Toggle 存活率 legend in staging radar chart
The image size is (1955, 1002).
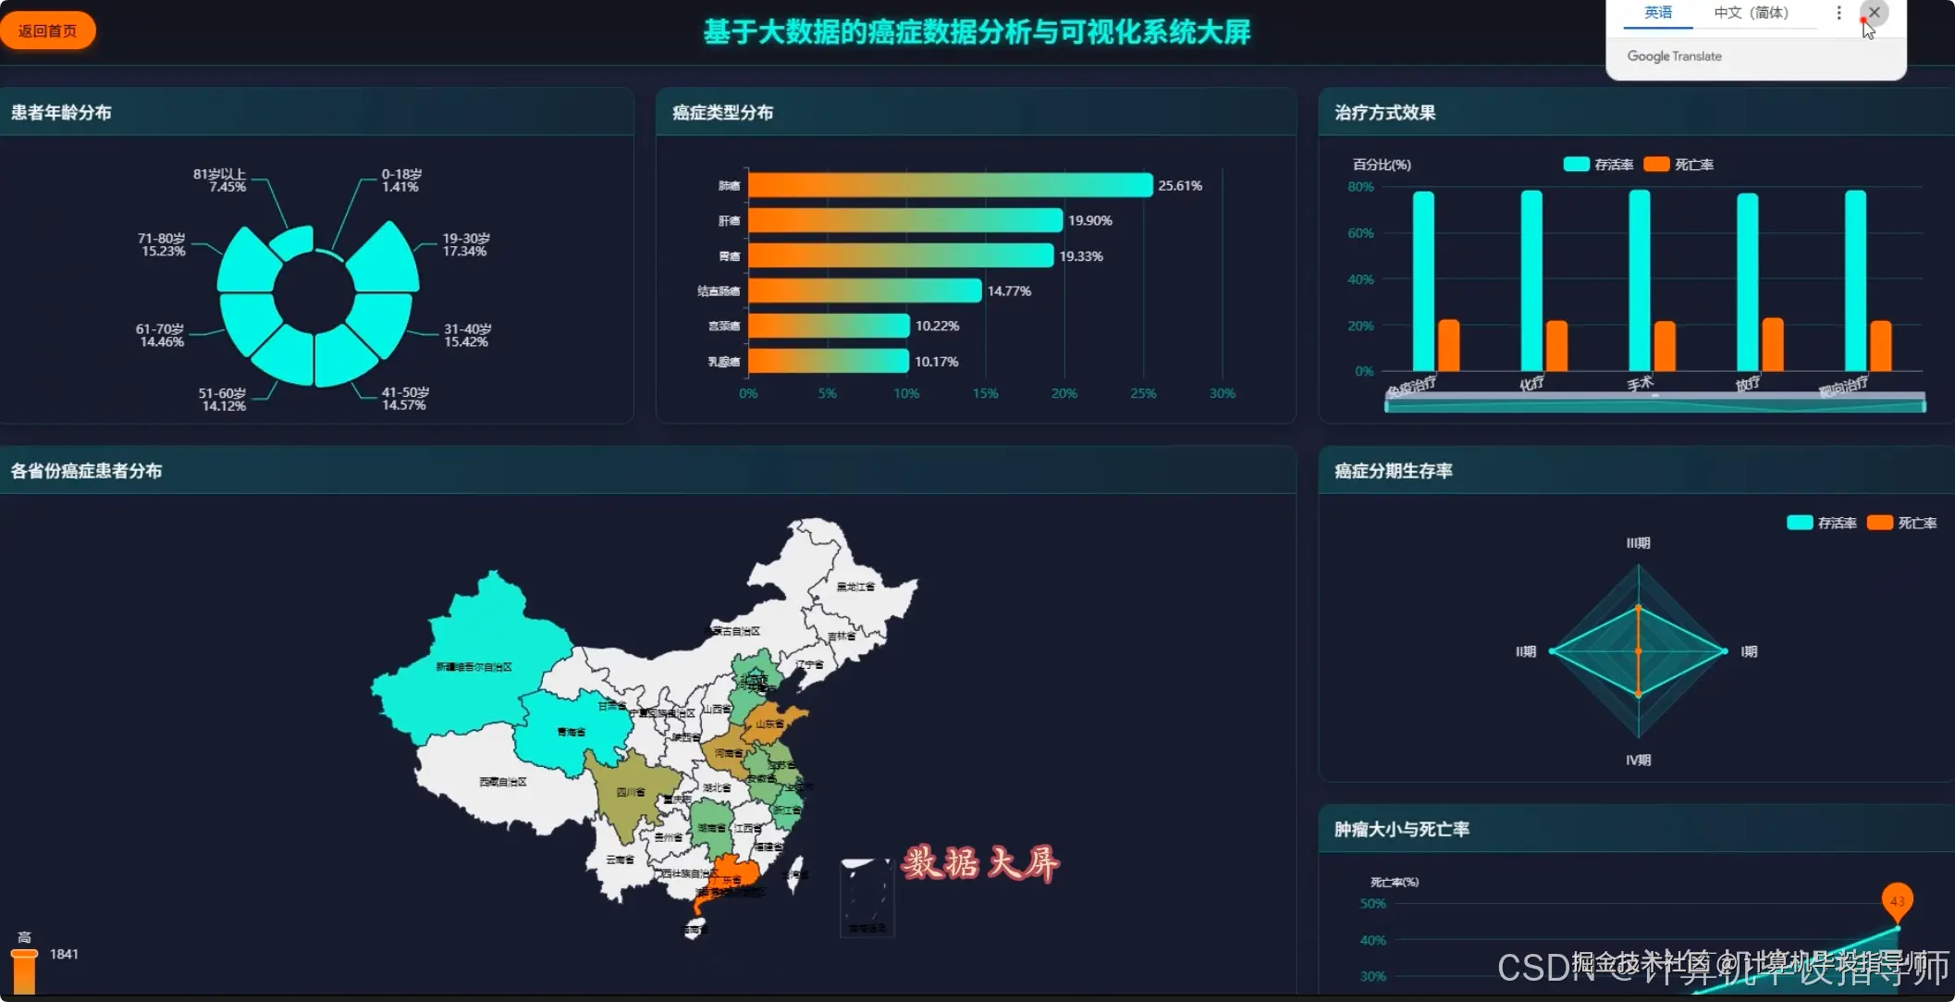(1799, 523)
